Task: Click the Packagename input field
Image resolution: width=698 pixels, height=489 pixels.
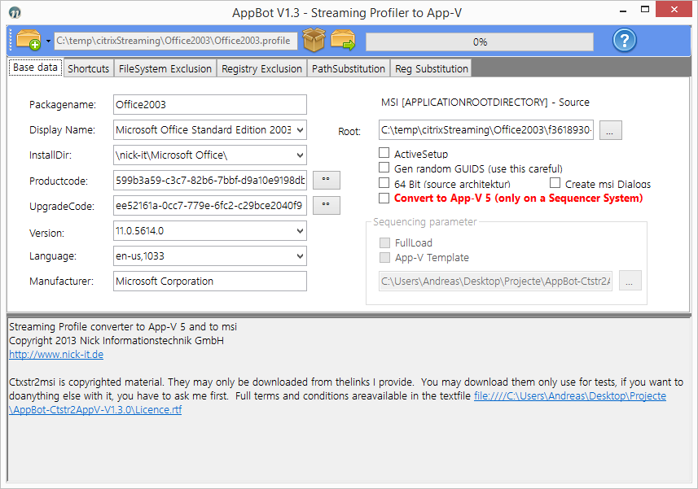Action: (209, 104)
